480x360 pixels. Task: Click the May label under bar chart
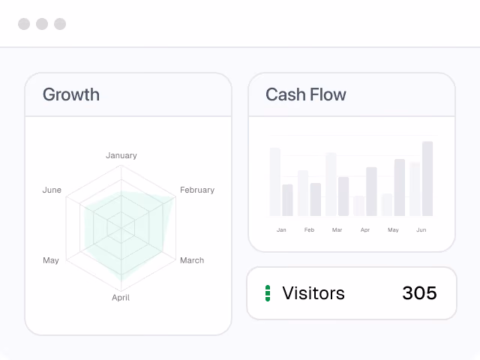pos(393,230)
